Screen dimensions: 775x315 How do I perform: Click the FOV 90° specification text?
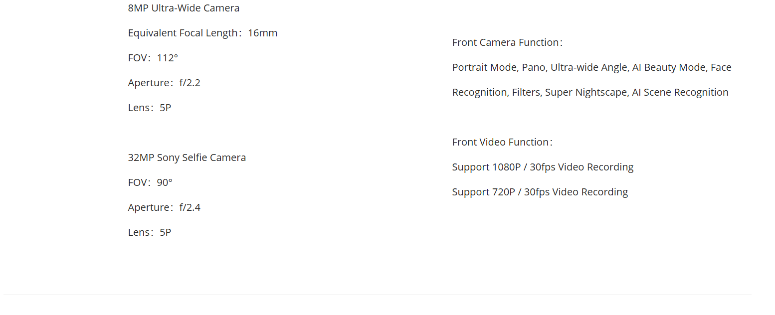(x=150, y=182)
